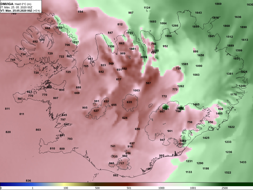The image size is (253, 190).
Task: Click the color scale label 500
Action: tap(97, 188)
